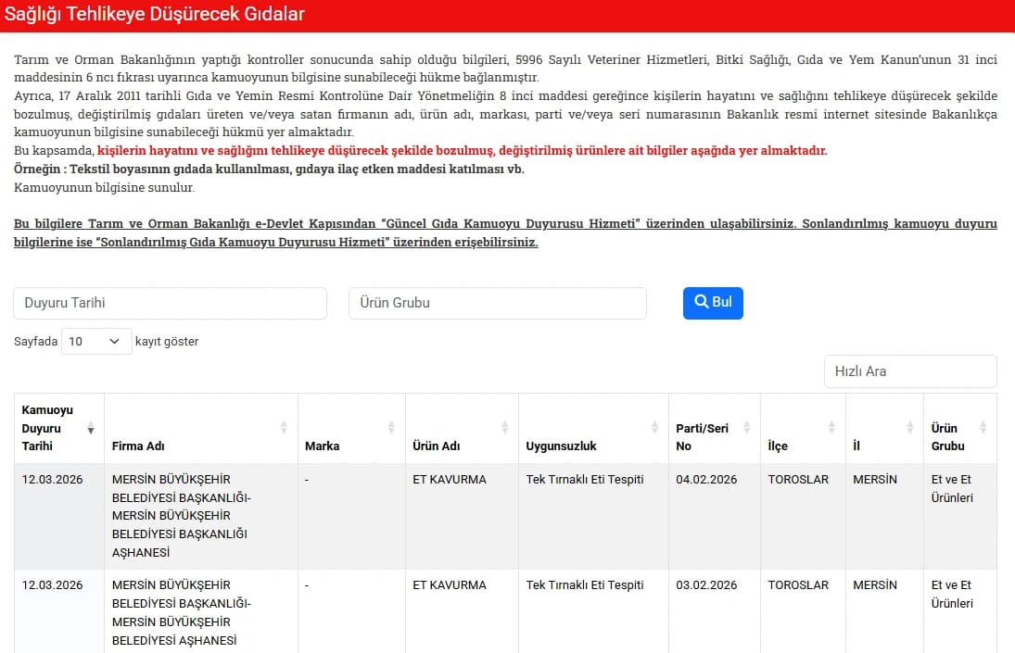Focus the Ürün Grubu filter field
This screenshot has width=1015, height=653.
point(497,303)
